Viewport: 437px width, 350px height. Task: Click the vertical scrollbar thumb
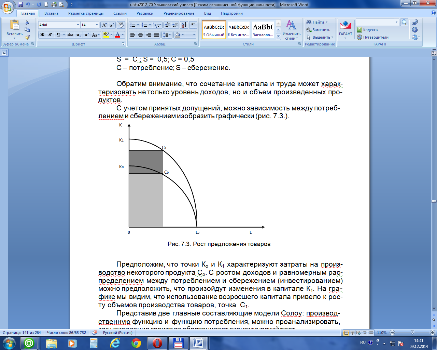[x=434, y=201]
